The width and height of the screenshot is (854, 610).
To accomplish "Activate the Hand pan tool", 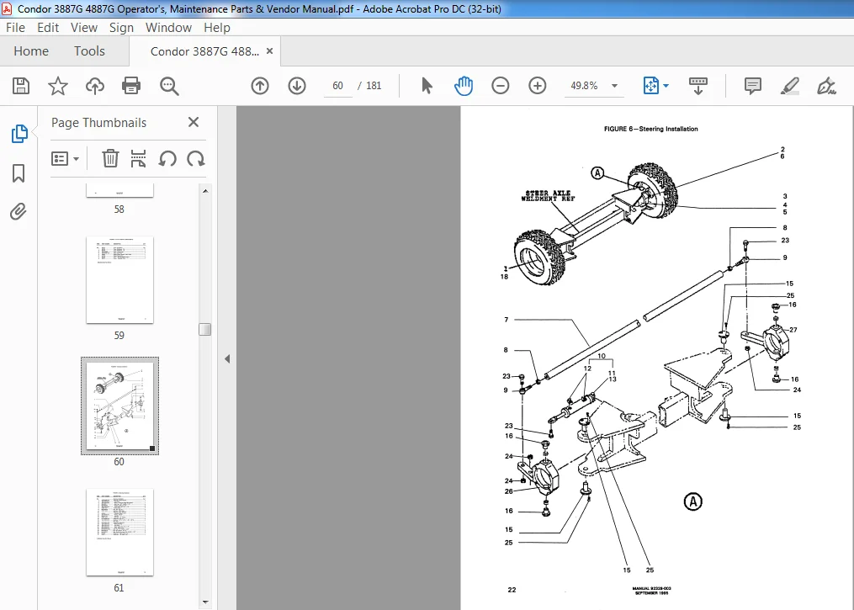I will [464, 86].
